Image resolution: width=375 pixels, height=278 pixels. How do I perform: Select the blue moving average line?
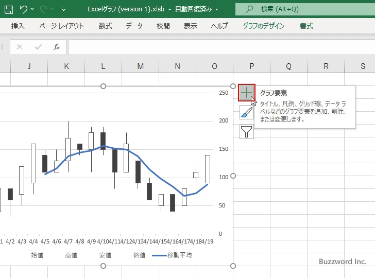150,170
